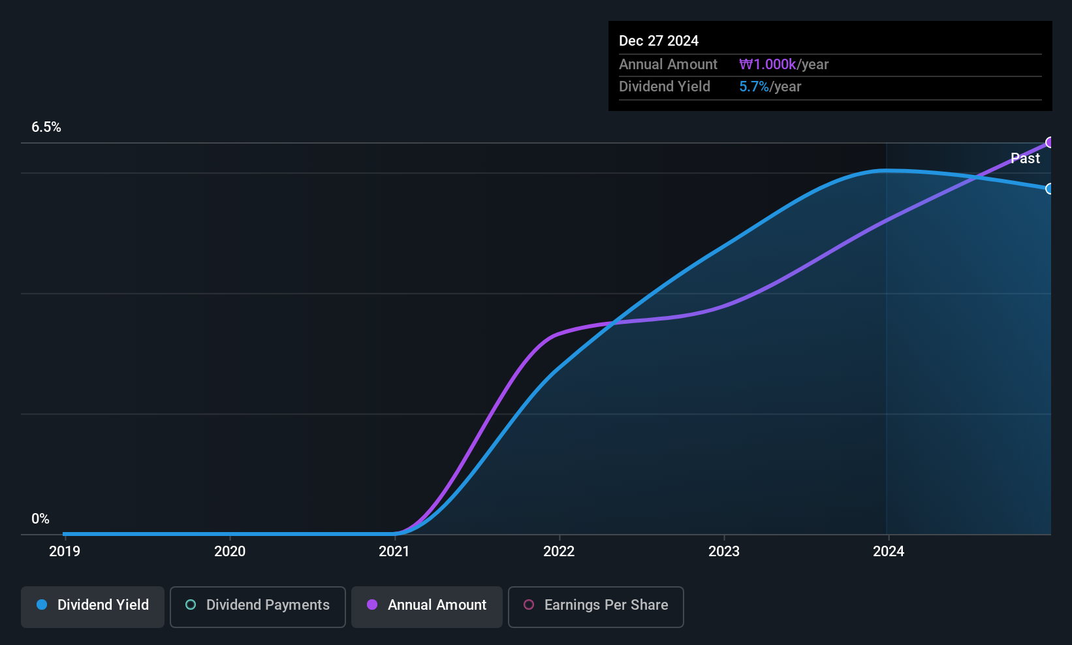Click the "Past" label on the chart

1025,158
